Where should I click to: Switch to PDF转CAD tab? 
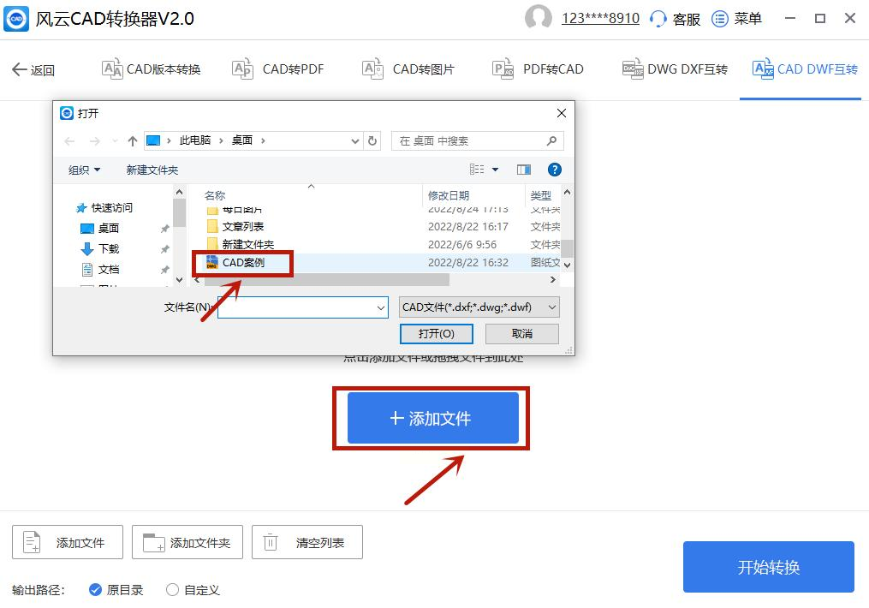(x=539, y=69)
